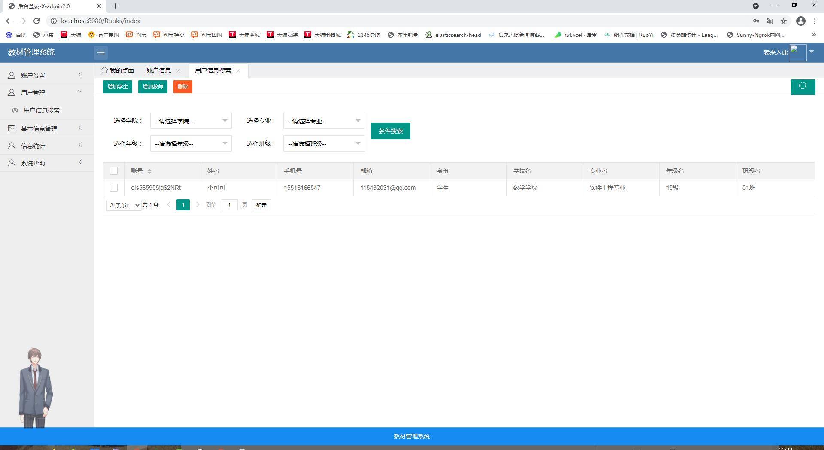Click the browser reload page icon
The image size is (824, 450).
tap(36, 21)
